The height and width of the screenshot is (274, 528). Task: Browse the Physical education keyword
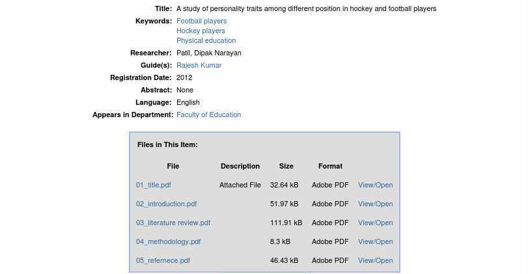pos(206,40)
